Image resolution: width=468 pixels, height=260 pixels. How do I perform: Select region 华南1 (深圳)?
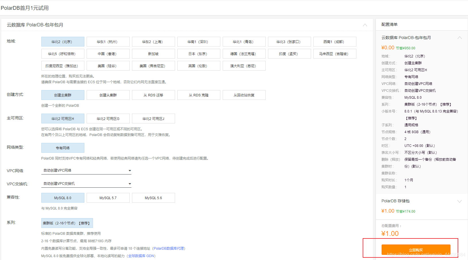tap(199, 42)
